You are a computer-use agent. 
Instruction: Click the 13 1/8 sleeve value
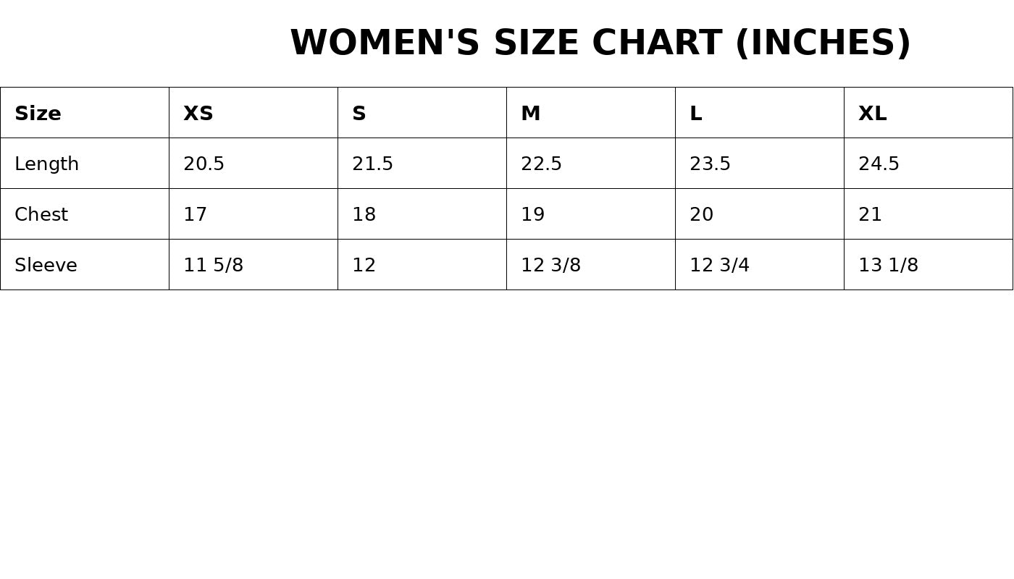click(x=889, y=266)
